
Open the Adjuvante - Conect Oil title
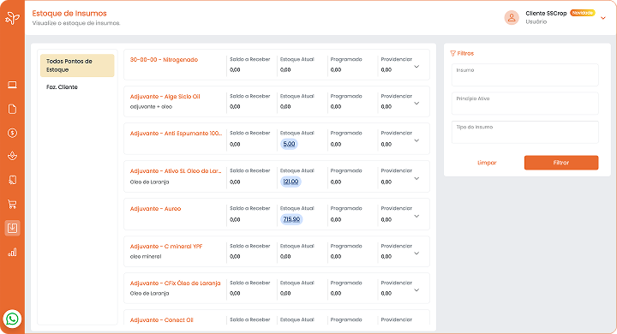(161, 320)
